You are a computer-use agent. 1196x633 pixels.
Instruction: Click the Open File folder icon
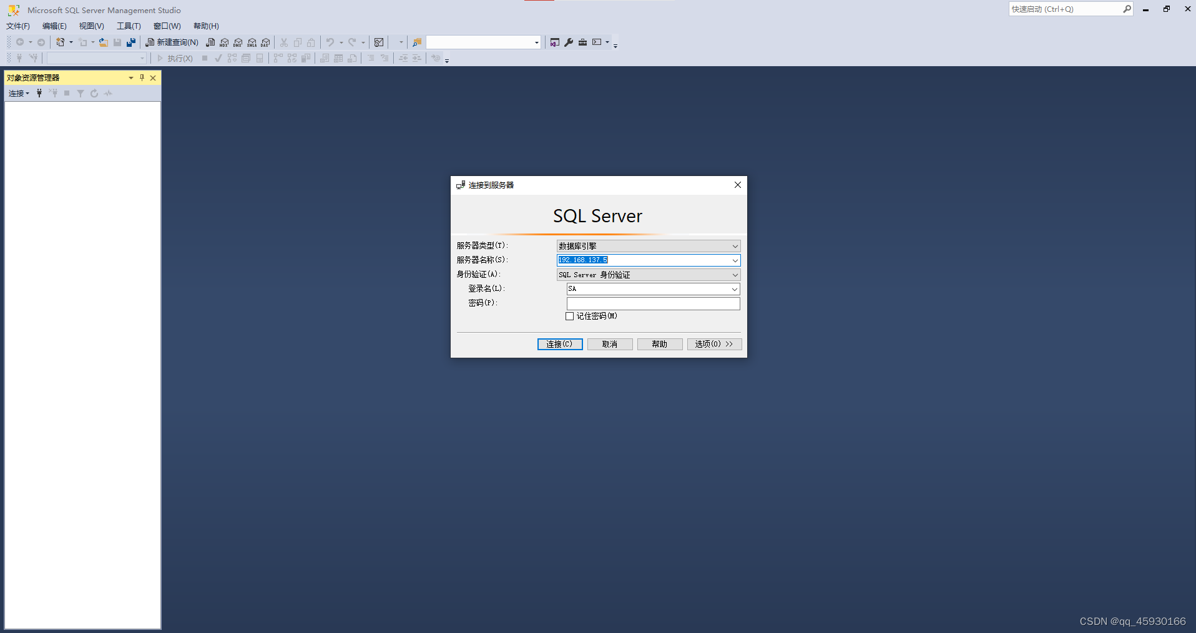104,42
